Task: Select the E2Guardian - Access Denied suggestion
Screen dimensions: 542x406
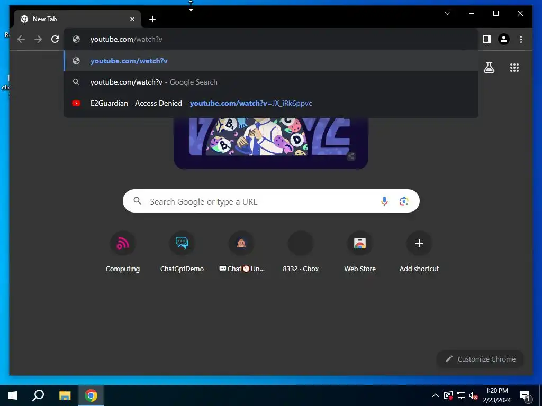Action: [271, 103]
